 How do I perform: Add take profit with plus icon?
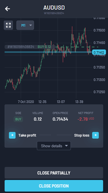[x=12, y=135]
